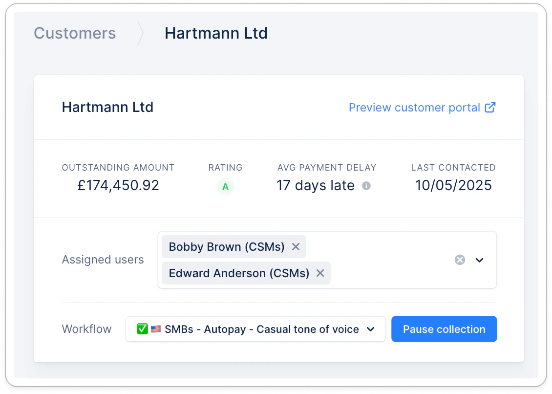Click the Bobby Brown (CSMs) tag

[227, 247]
